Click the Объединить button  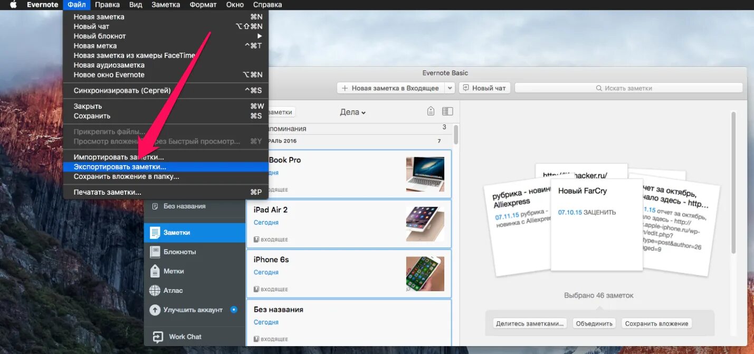tap(594, 323)
